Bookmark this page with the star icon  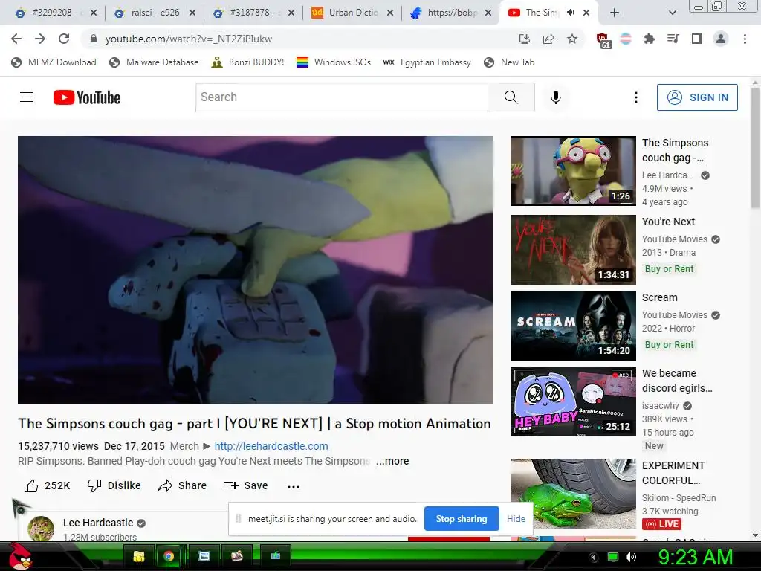[572, 39]
